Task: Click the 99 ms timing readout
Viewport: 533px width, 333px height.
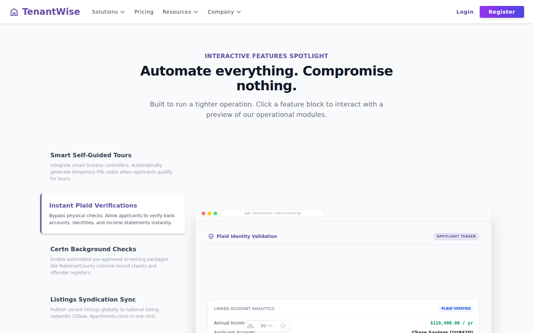Action: pos(266,326)
